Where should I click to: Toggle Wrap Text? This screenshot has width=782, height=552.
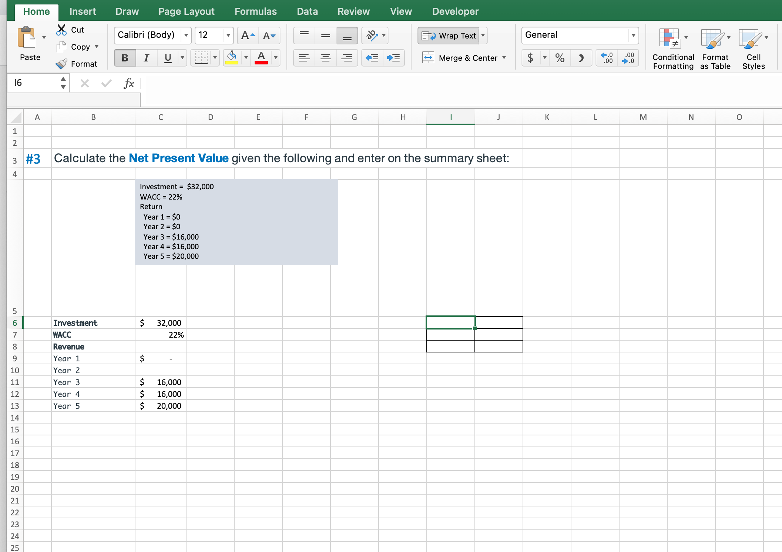[x=449, y=36]
